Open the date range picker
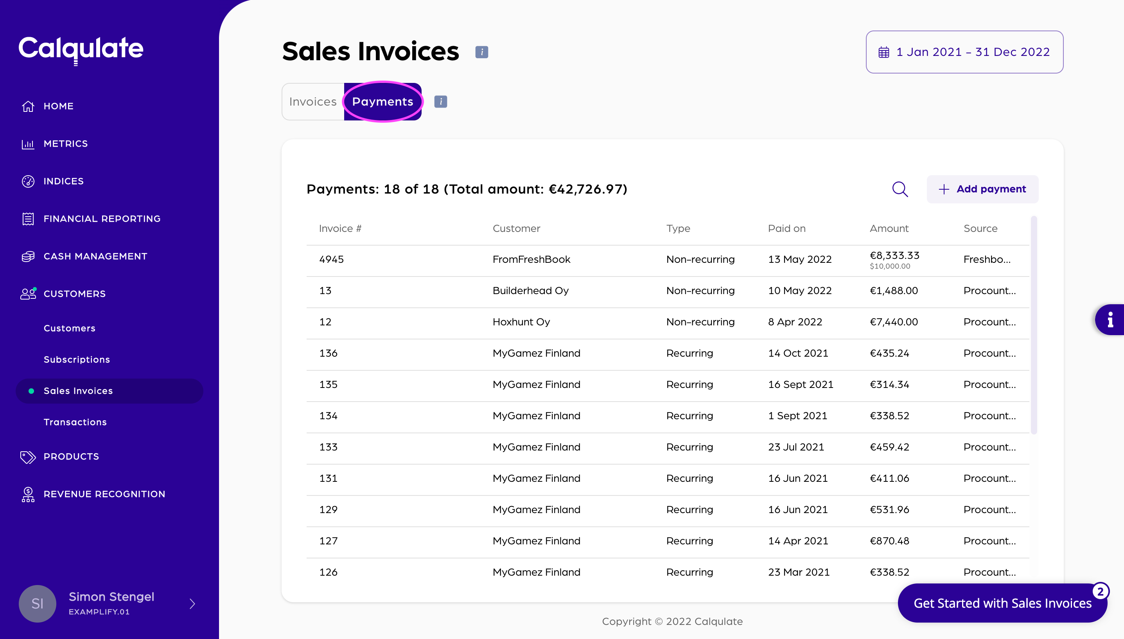This screenshot has height=639, width=1124. [x=964, y=52]
